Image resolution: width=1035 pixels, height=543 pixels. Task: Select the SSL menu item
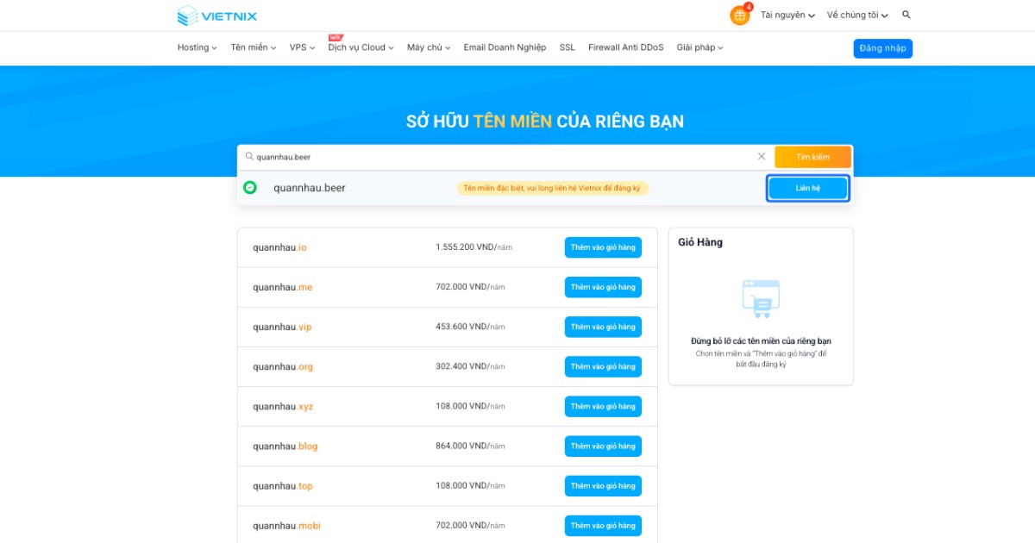point(567,47)
